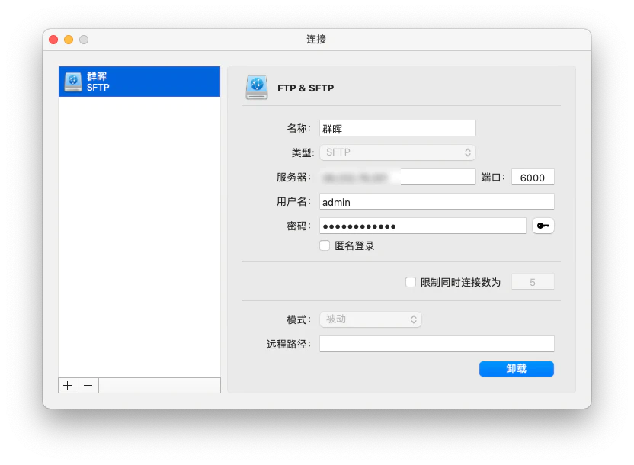Viewport: 634px width, 465px height.
Task: Add a new connection with the plus icon
Action: pyautogui.click(x=67, y=386)
